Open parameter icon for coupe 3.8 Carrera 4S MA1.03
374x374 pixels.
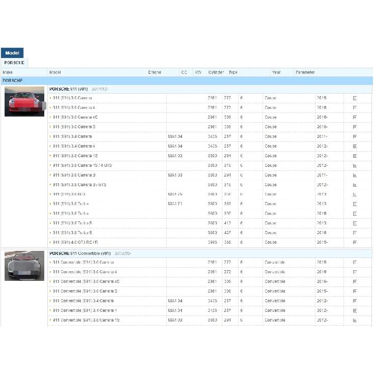355,156
